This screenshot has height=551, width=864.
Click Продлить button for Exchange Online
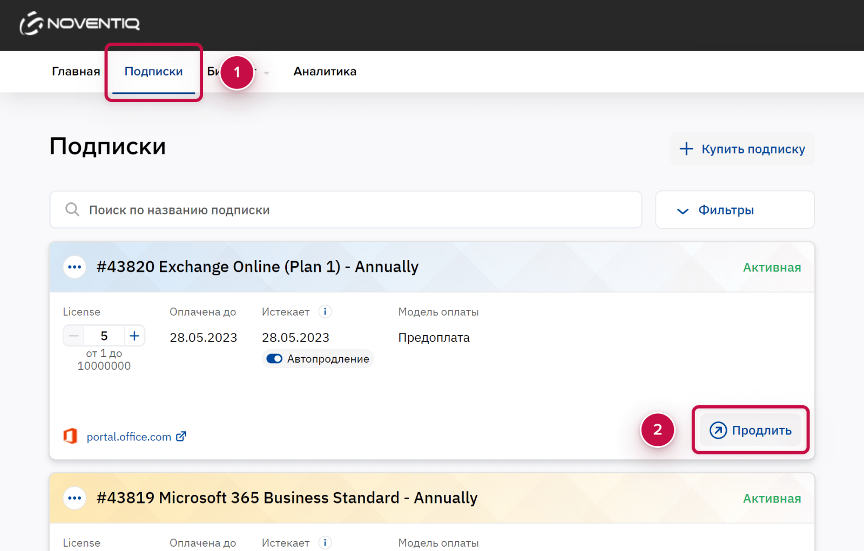(751, 430)
